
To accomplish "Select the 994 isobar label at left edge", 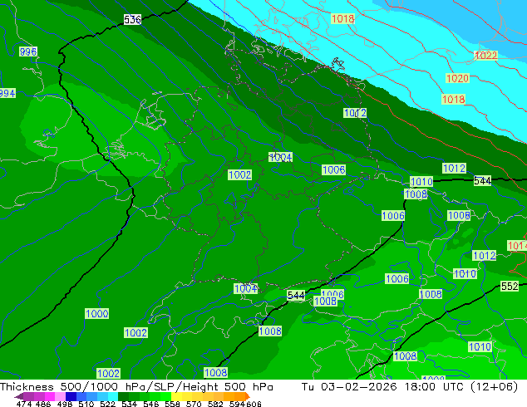I will click(x=7, y=93).
